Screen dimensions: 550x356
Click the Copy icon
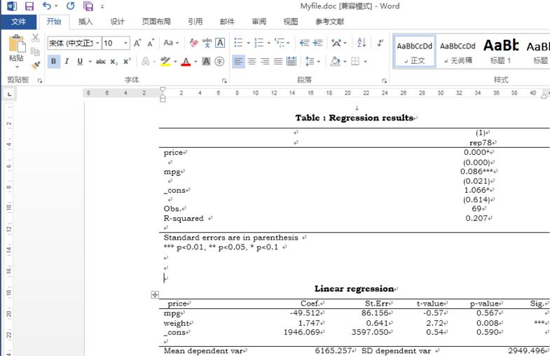[x=36, y=52]
